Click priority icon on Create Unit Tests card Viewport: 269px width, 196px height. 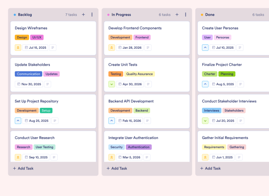coord(112,84)
